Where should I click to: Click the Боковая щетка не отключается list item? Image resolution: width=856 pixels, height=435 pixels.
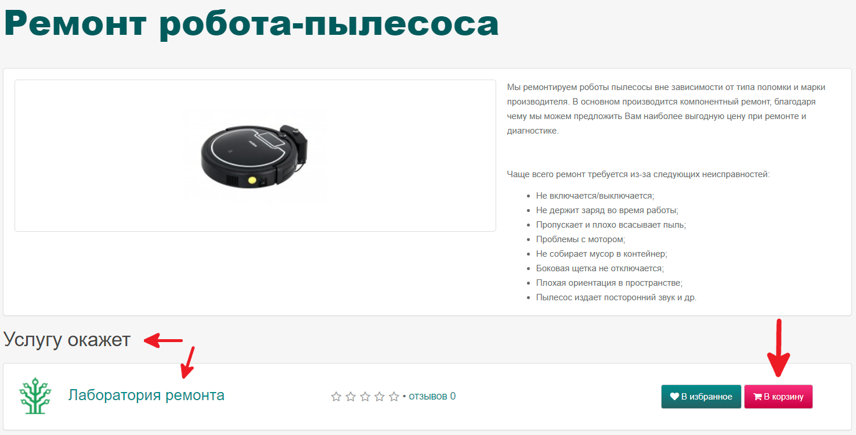click(599, 268)
